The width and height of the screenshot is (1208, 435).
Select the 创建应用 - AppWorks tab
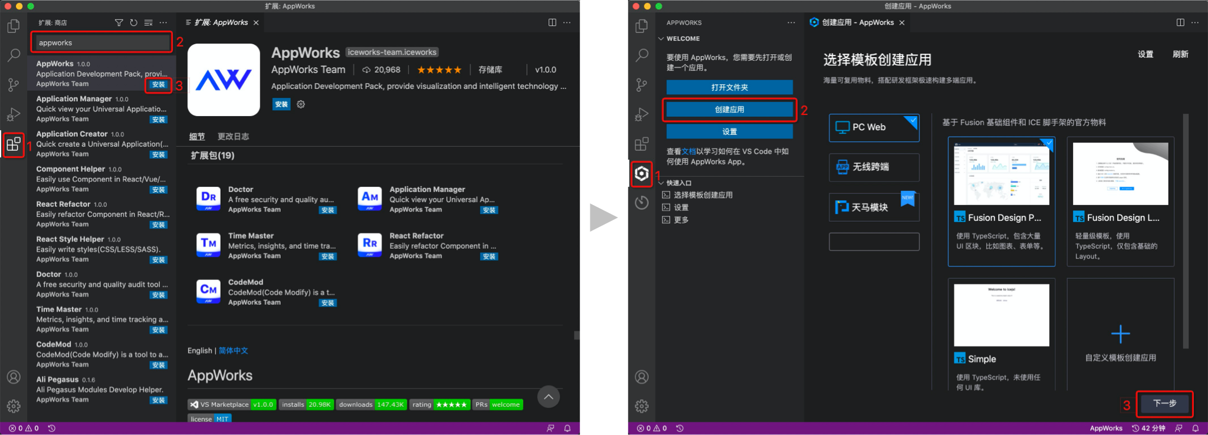tap(858, 22)
